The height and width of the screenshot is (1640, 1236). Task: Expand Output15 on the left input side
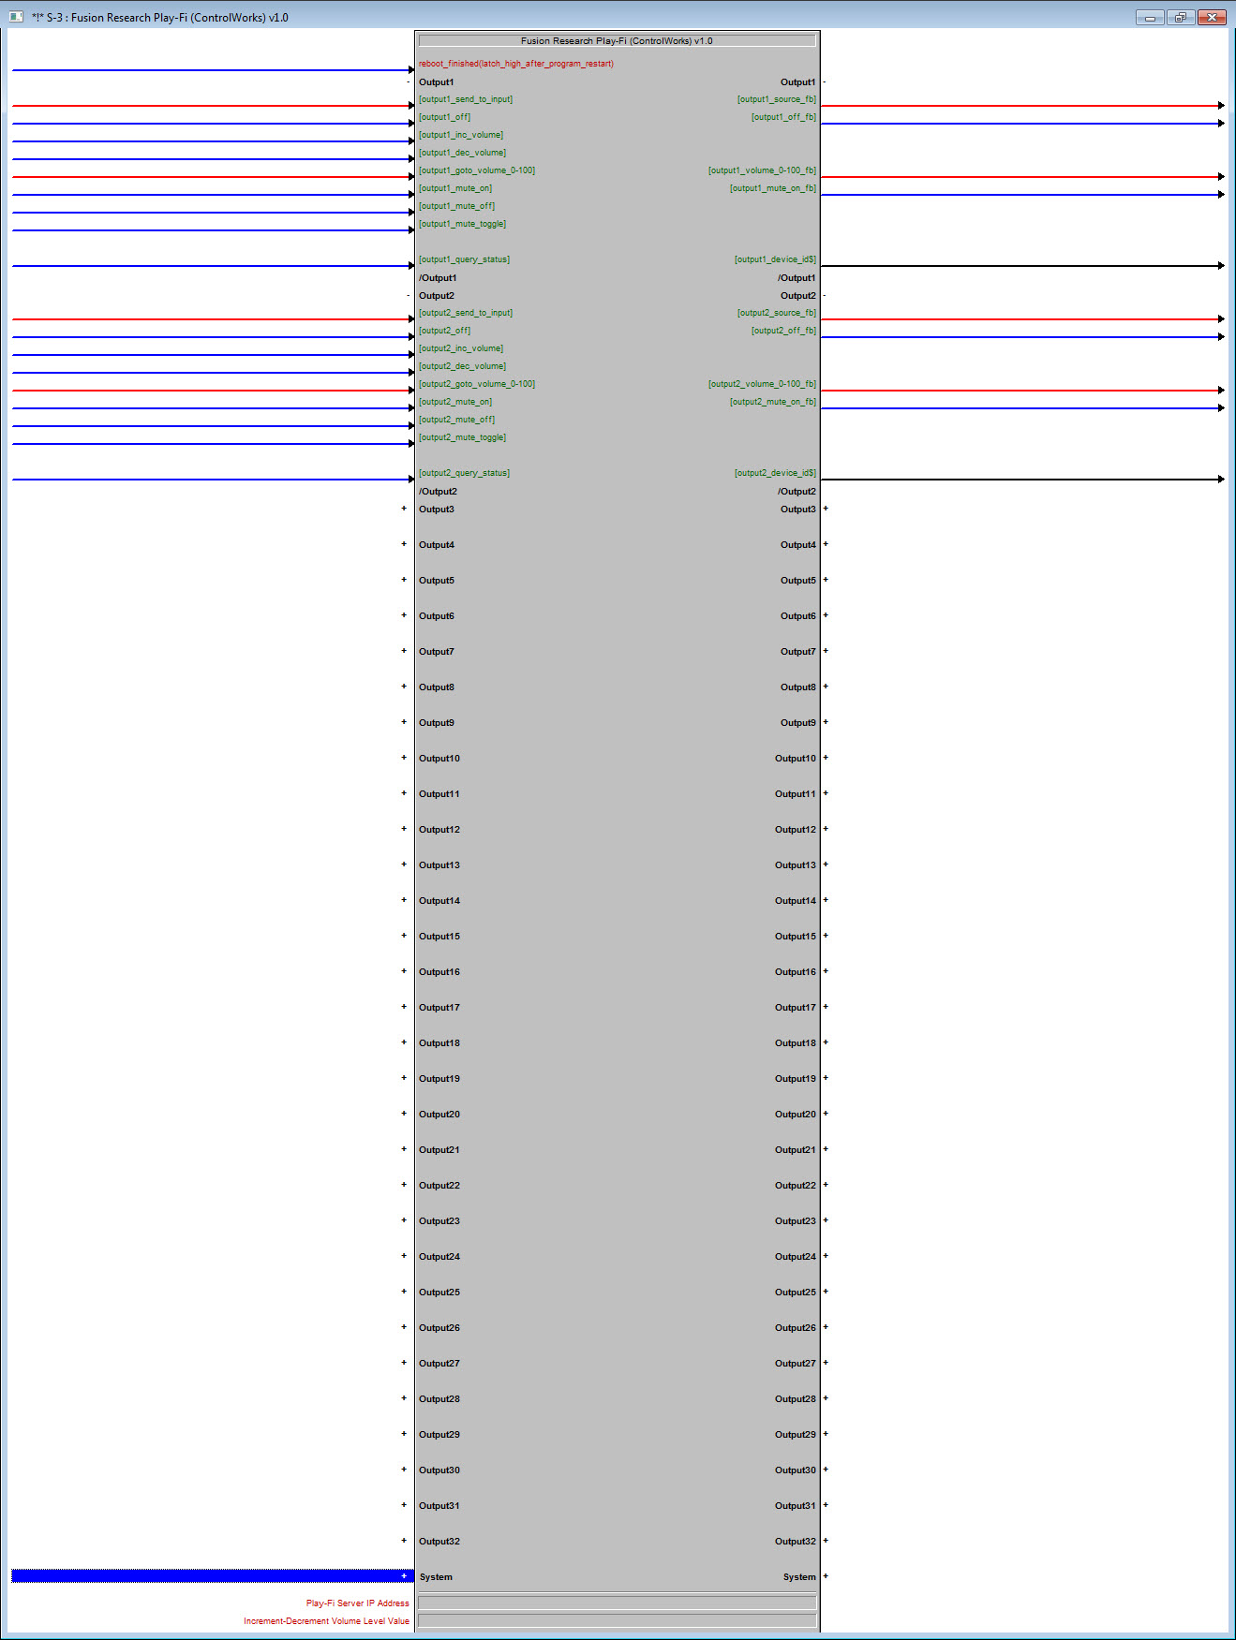tap(404, 936)
